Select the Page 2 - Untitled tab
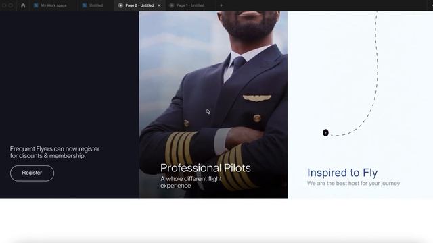This screenshot has height=243, width=433. coord(139,5)
